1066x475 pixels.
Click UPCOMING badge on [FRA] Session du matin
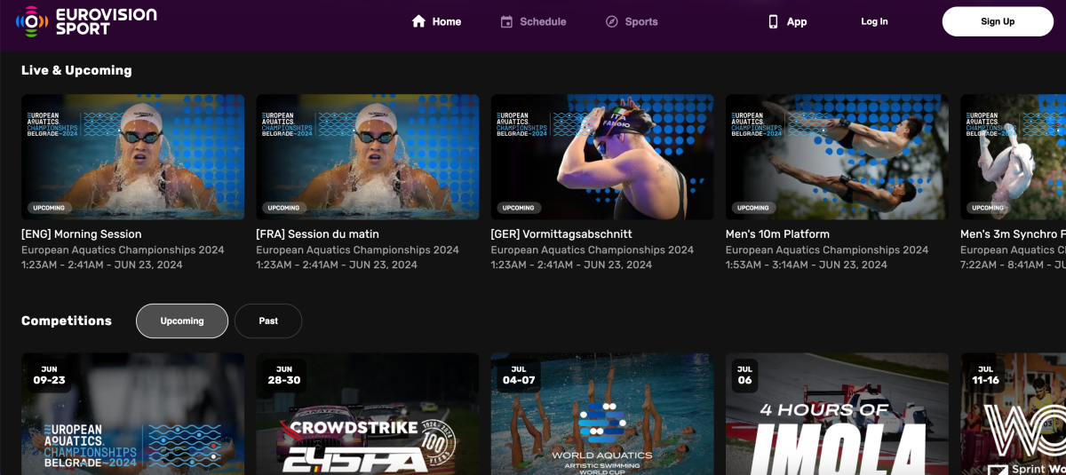[283, 208]
